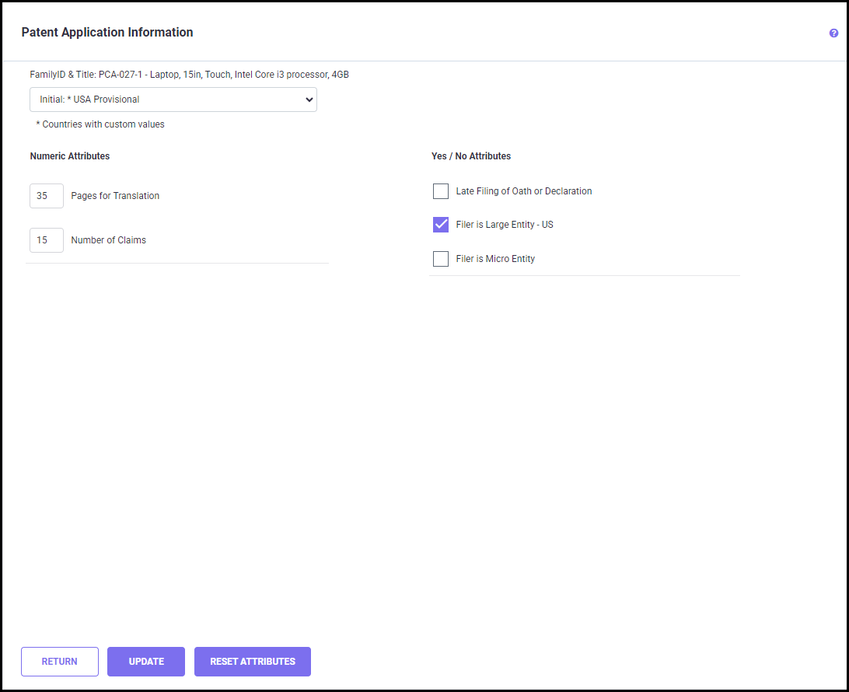Focus the Number of Claims field
The image size is (849, 692).
47,240
